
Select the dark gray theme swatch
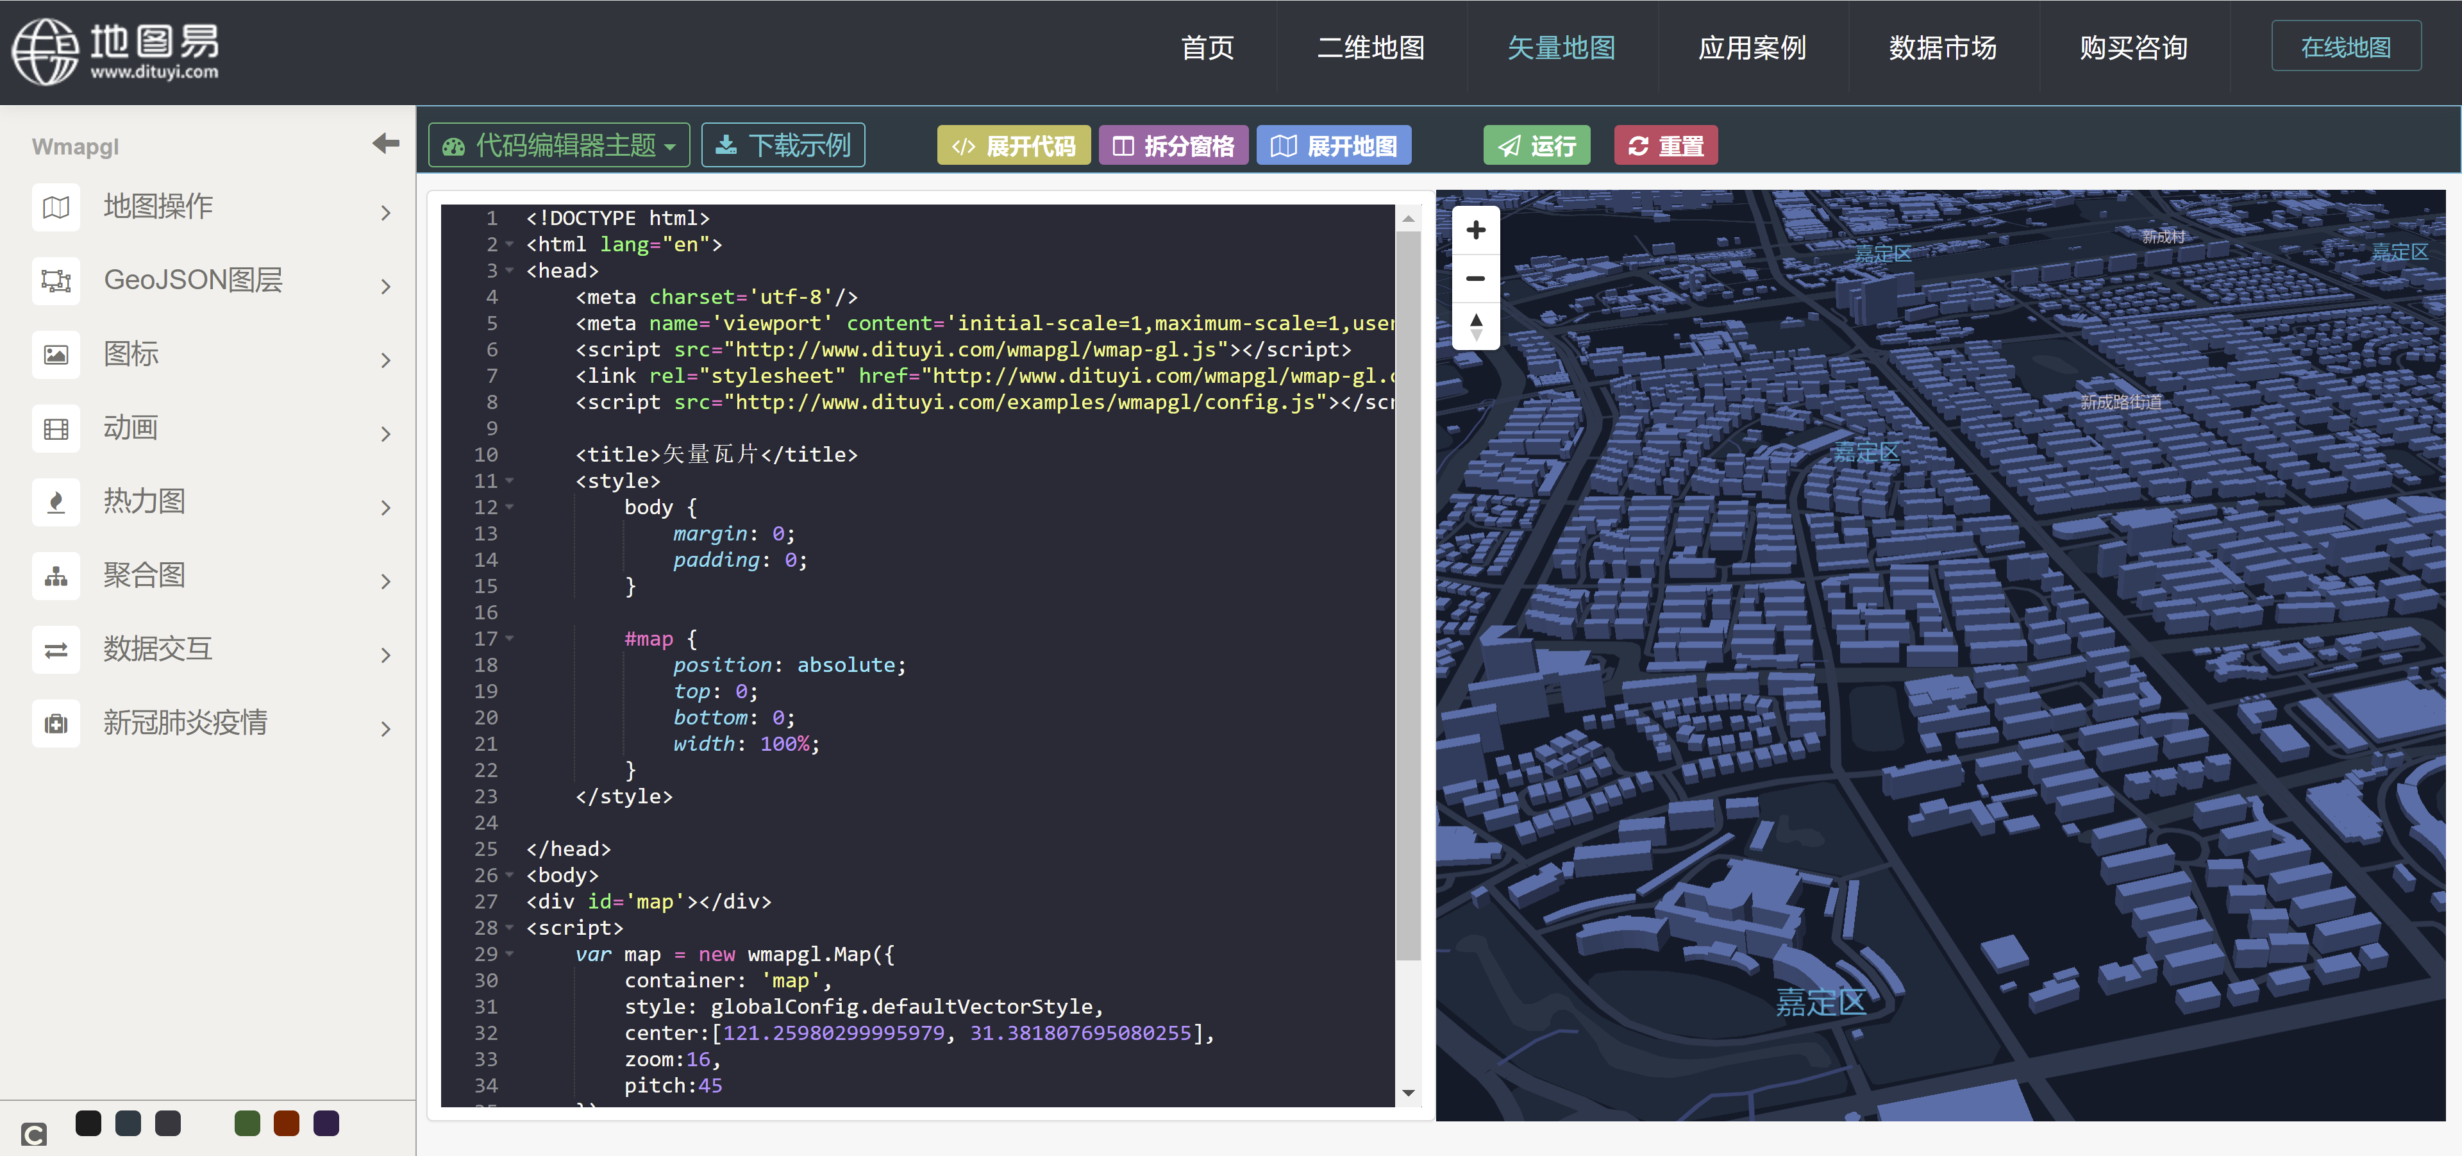pos(168,1123)
